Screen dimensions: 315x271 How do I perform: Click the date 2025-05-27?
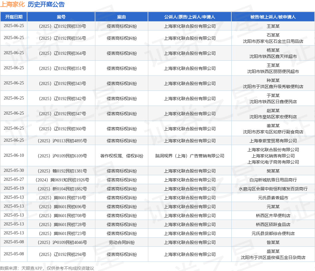[x=14, y=179]
